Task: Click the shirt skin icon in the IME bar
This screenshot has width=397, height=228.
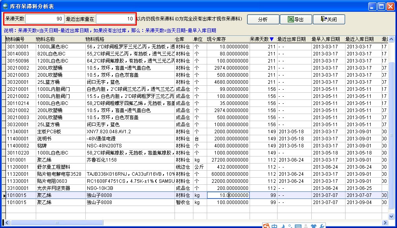Action: [x=314, y=226]
